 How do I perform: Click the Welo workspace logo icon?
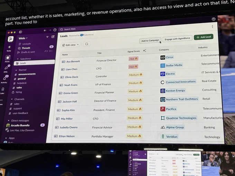(x=11, y=39)
